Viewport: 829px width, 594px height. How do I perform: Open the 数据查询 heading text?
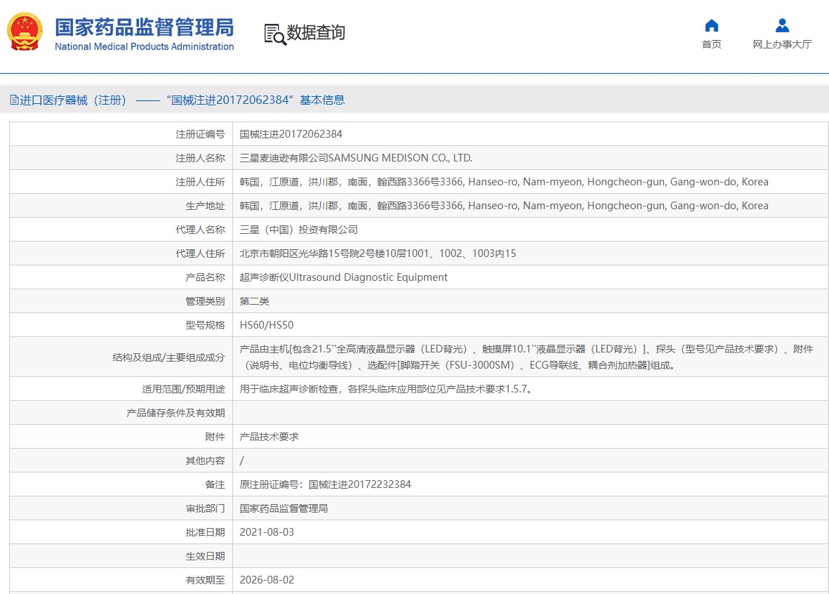[316, 33]
